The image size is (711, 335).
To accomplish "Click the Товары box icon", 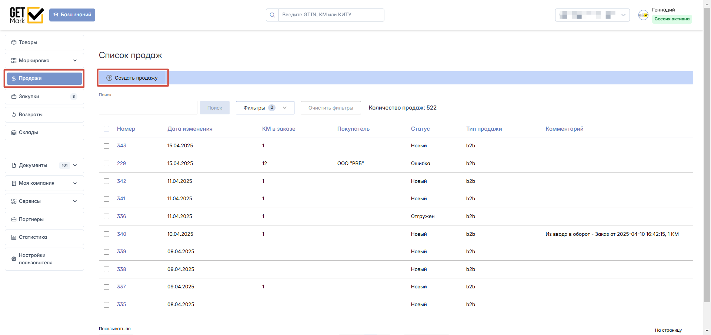I will coord(14,43).
